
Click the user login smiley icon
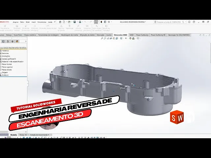[189, 22]
